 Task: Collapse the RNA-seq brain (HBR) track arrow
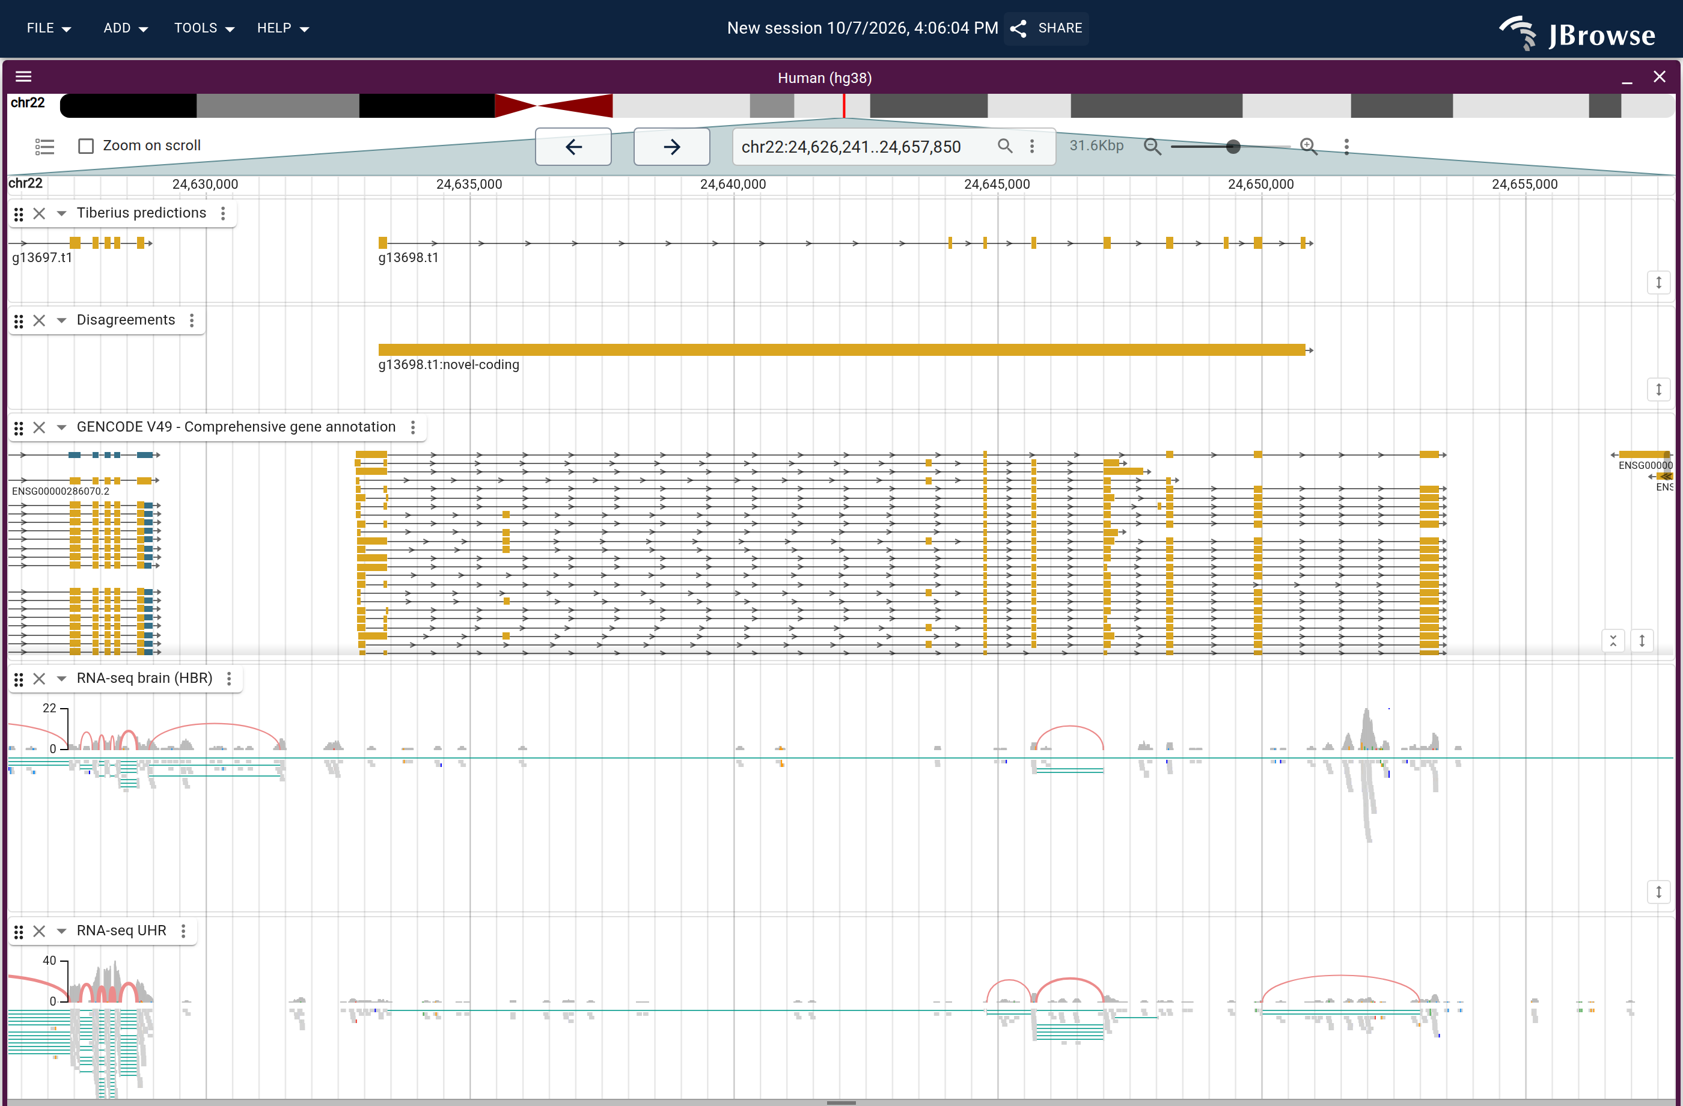coord(61,679)
